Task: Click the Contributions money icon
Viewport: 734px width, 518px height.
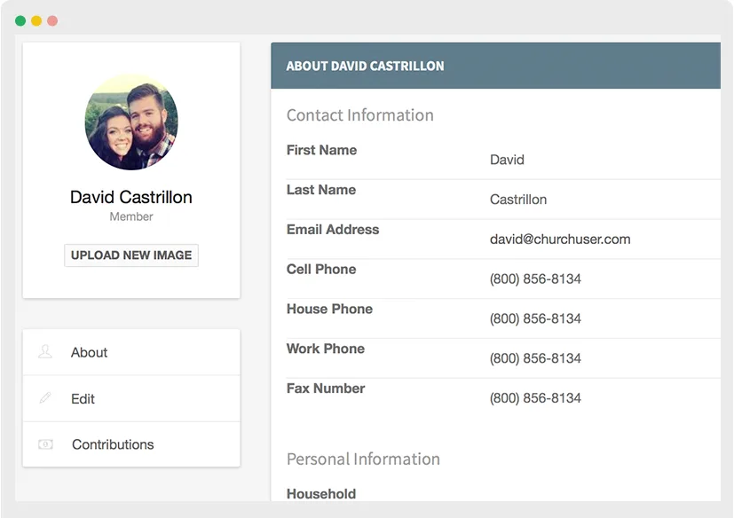Action: (x=45, y=444)
